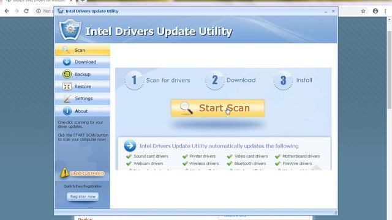392x220 pixels.
Task: Click the Quick & Easy Registration text
Action: 83,186
